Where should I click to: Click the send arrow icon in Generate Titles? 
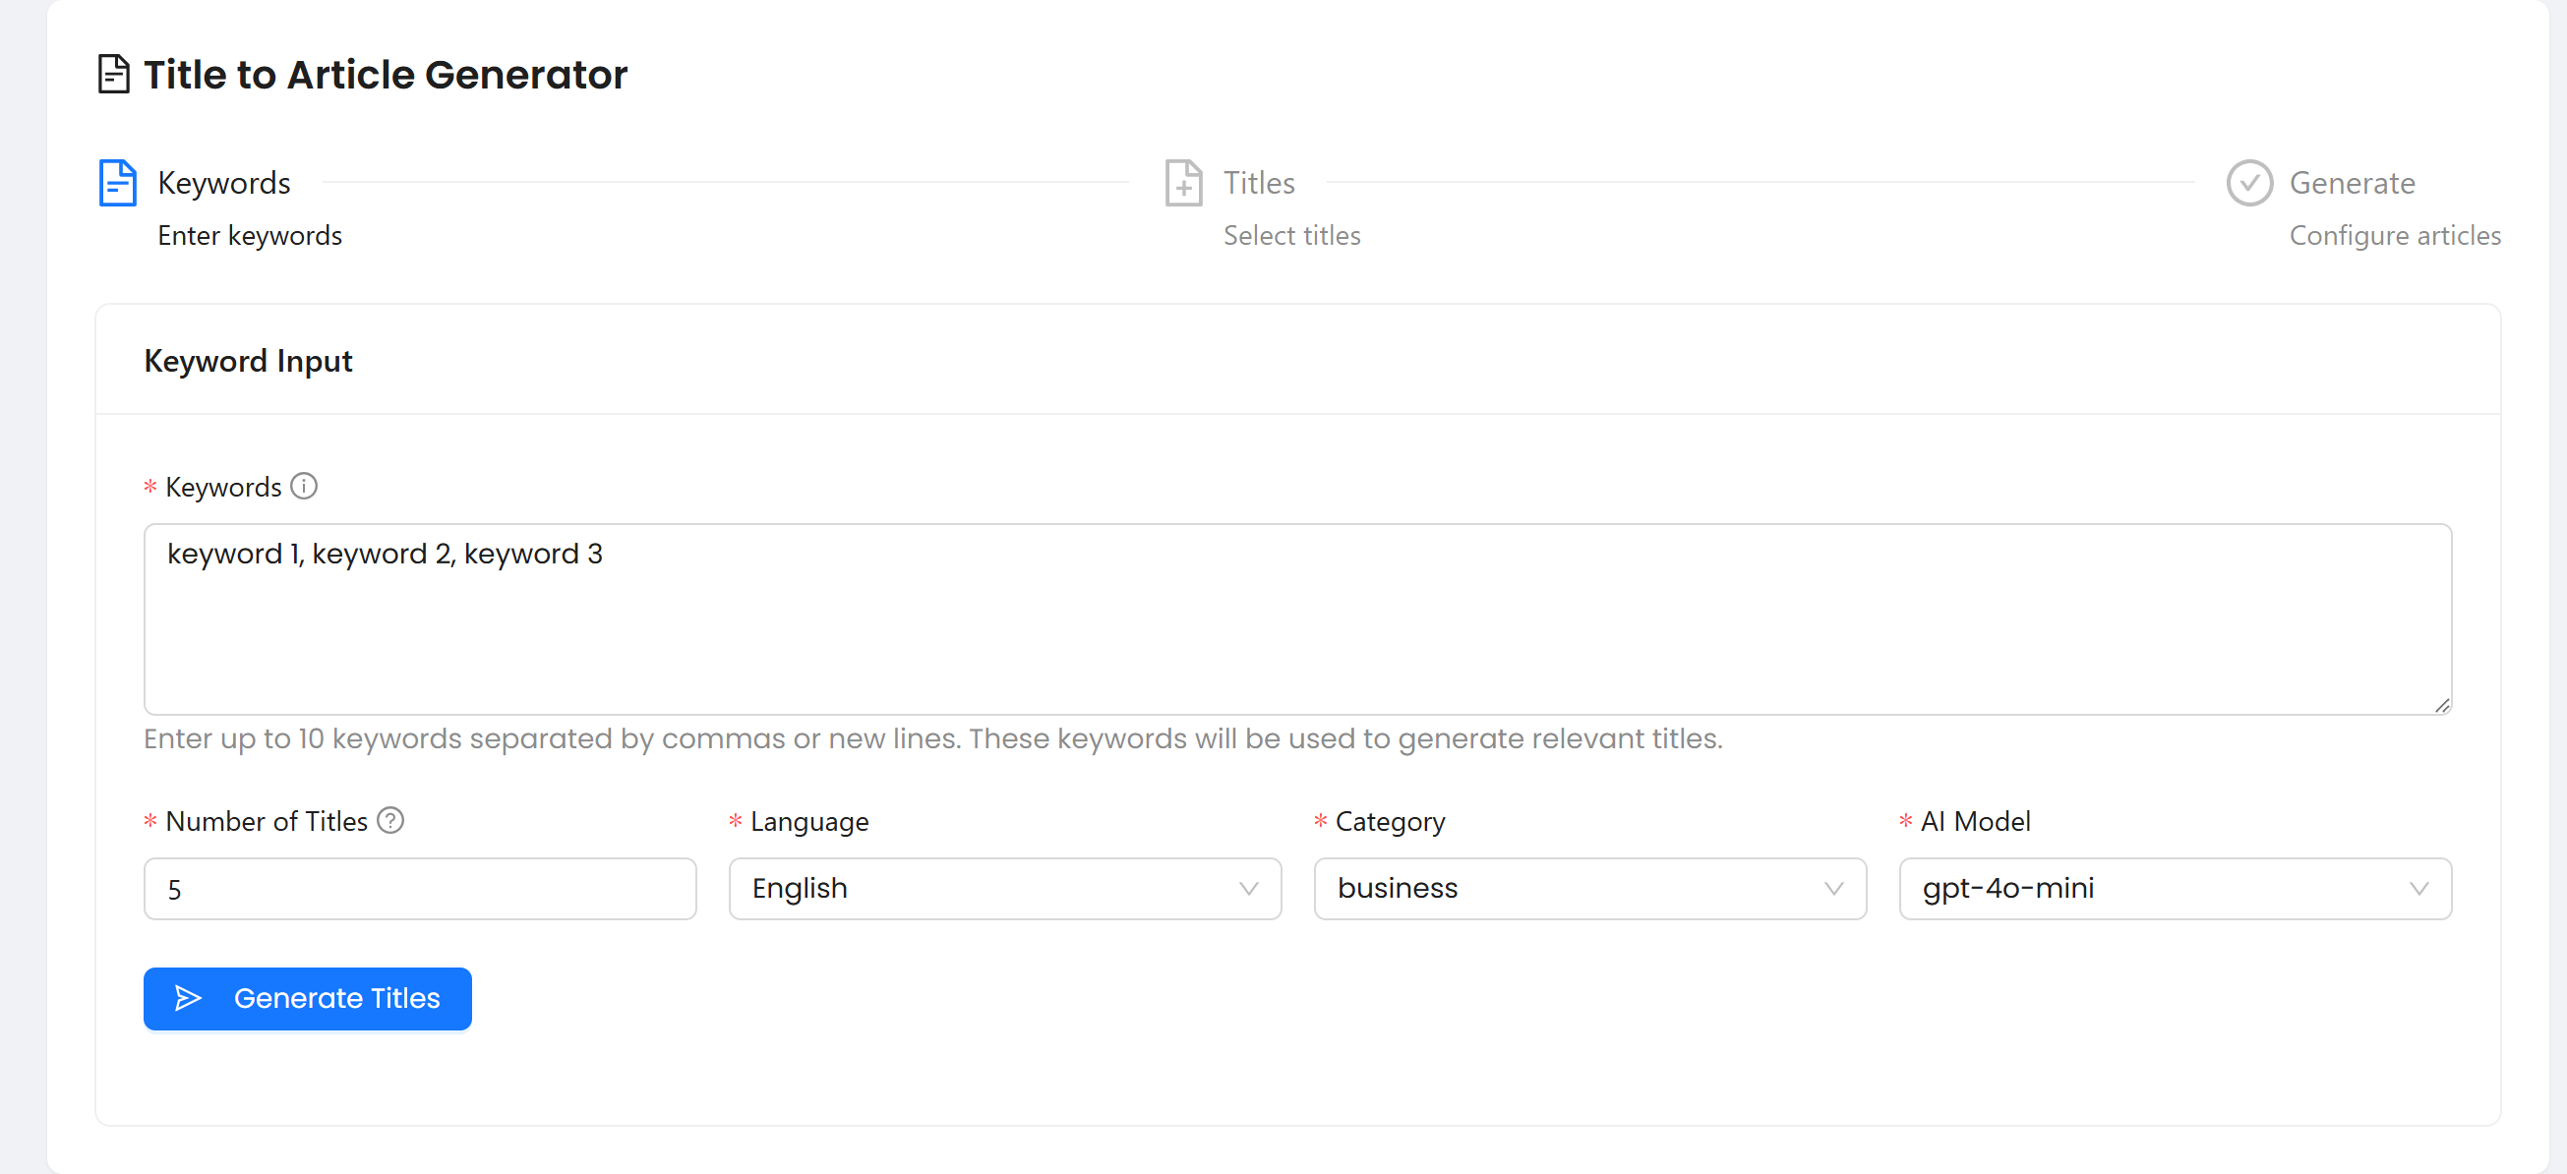(x=188, y=998)
